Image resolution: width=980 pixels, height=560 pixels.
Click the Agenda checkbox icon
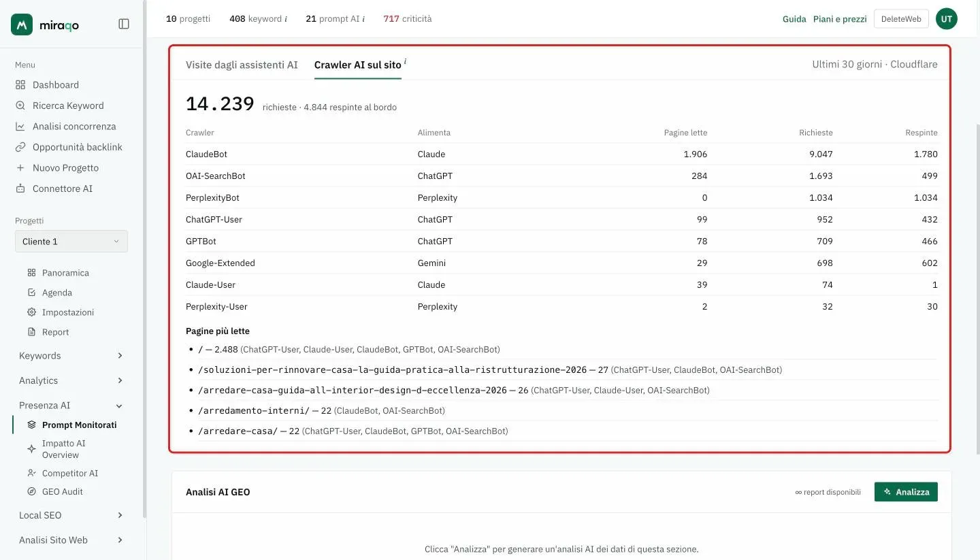pos(31,293)
